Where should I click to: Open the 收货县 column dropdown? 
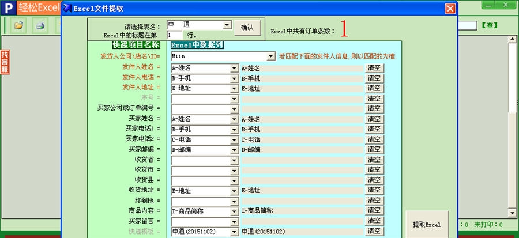pyautogui.click(x=234, y=181)
